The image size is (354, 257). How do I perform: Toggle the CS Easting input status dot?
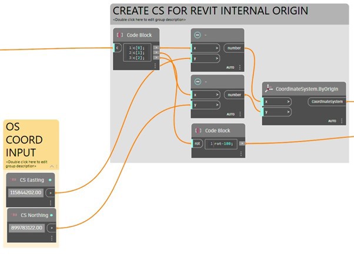click(x=50, y=180)
